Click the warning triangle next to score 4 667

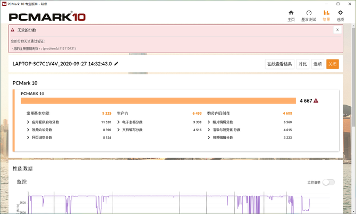316,100
